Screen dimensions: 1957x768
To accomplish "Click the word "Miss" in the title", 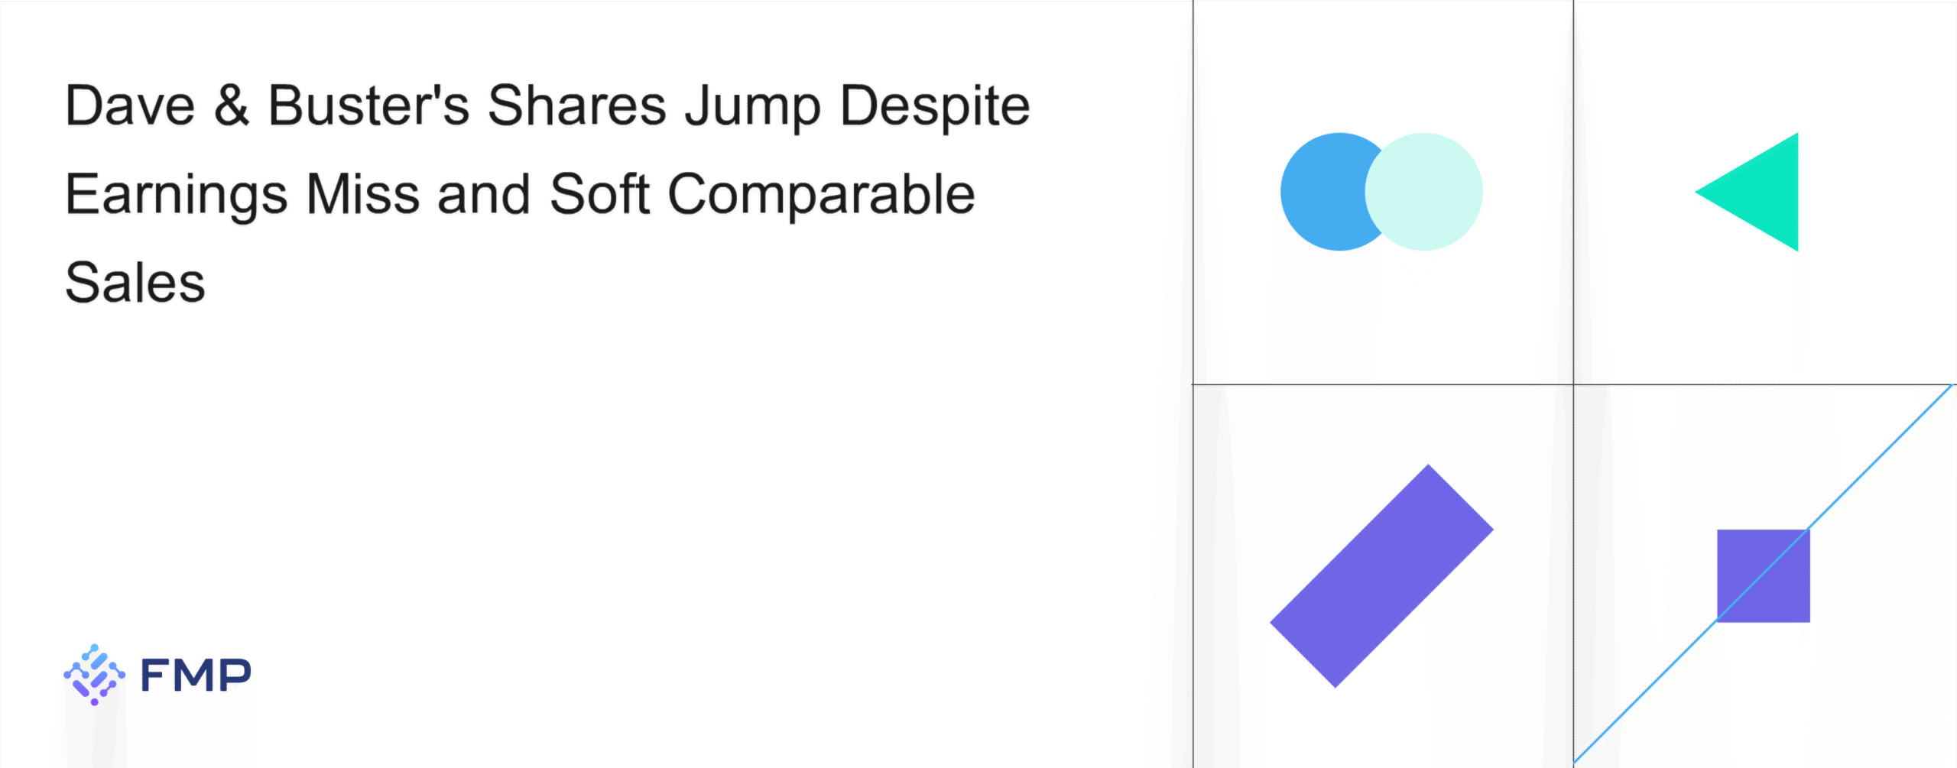I will tap(363, 194).
